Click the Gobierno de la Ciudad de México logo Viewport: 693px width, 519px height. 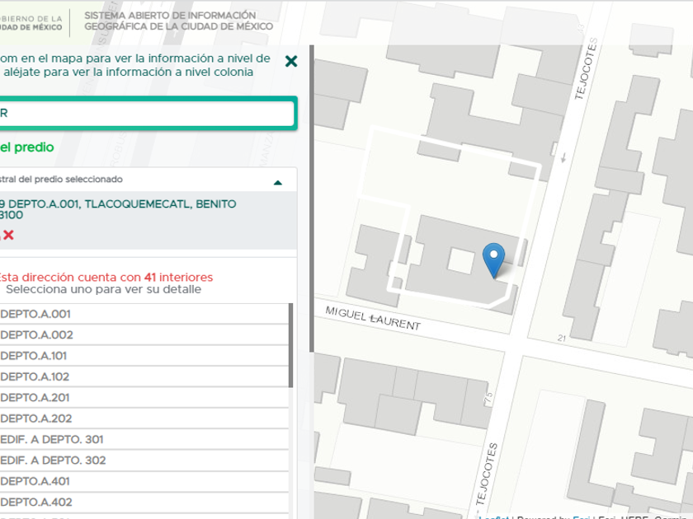pyautogui.click(x=31, y=23)
